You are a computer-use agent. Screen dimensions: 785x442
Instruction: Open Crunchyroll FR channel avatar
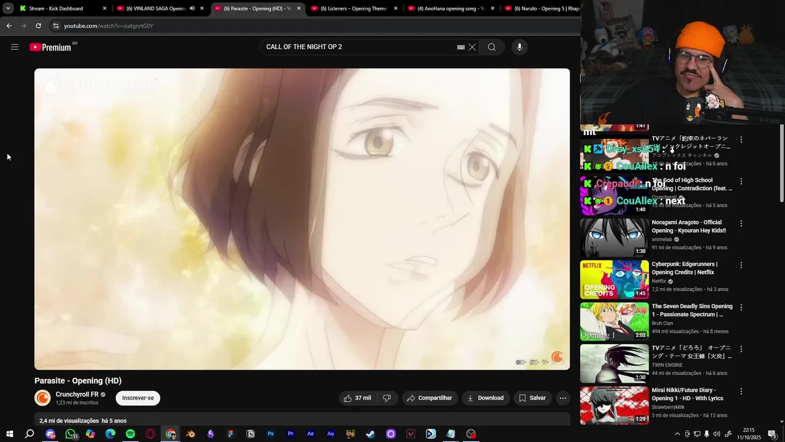[42, 398]
